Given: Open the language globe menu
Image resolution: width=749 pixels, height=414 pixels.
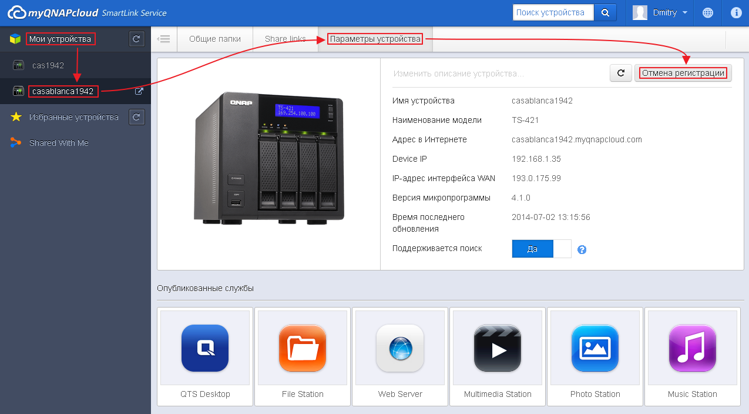Looking at the screenshot, I should click(x=708, y=12).
